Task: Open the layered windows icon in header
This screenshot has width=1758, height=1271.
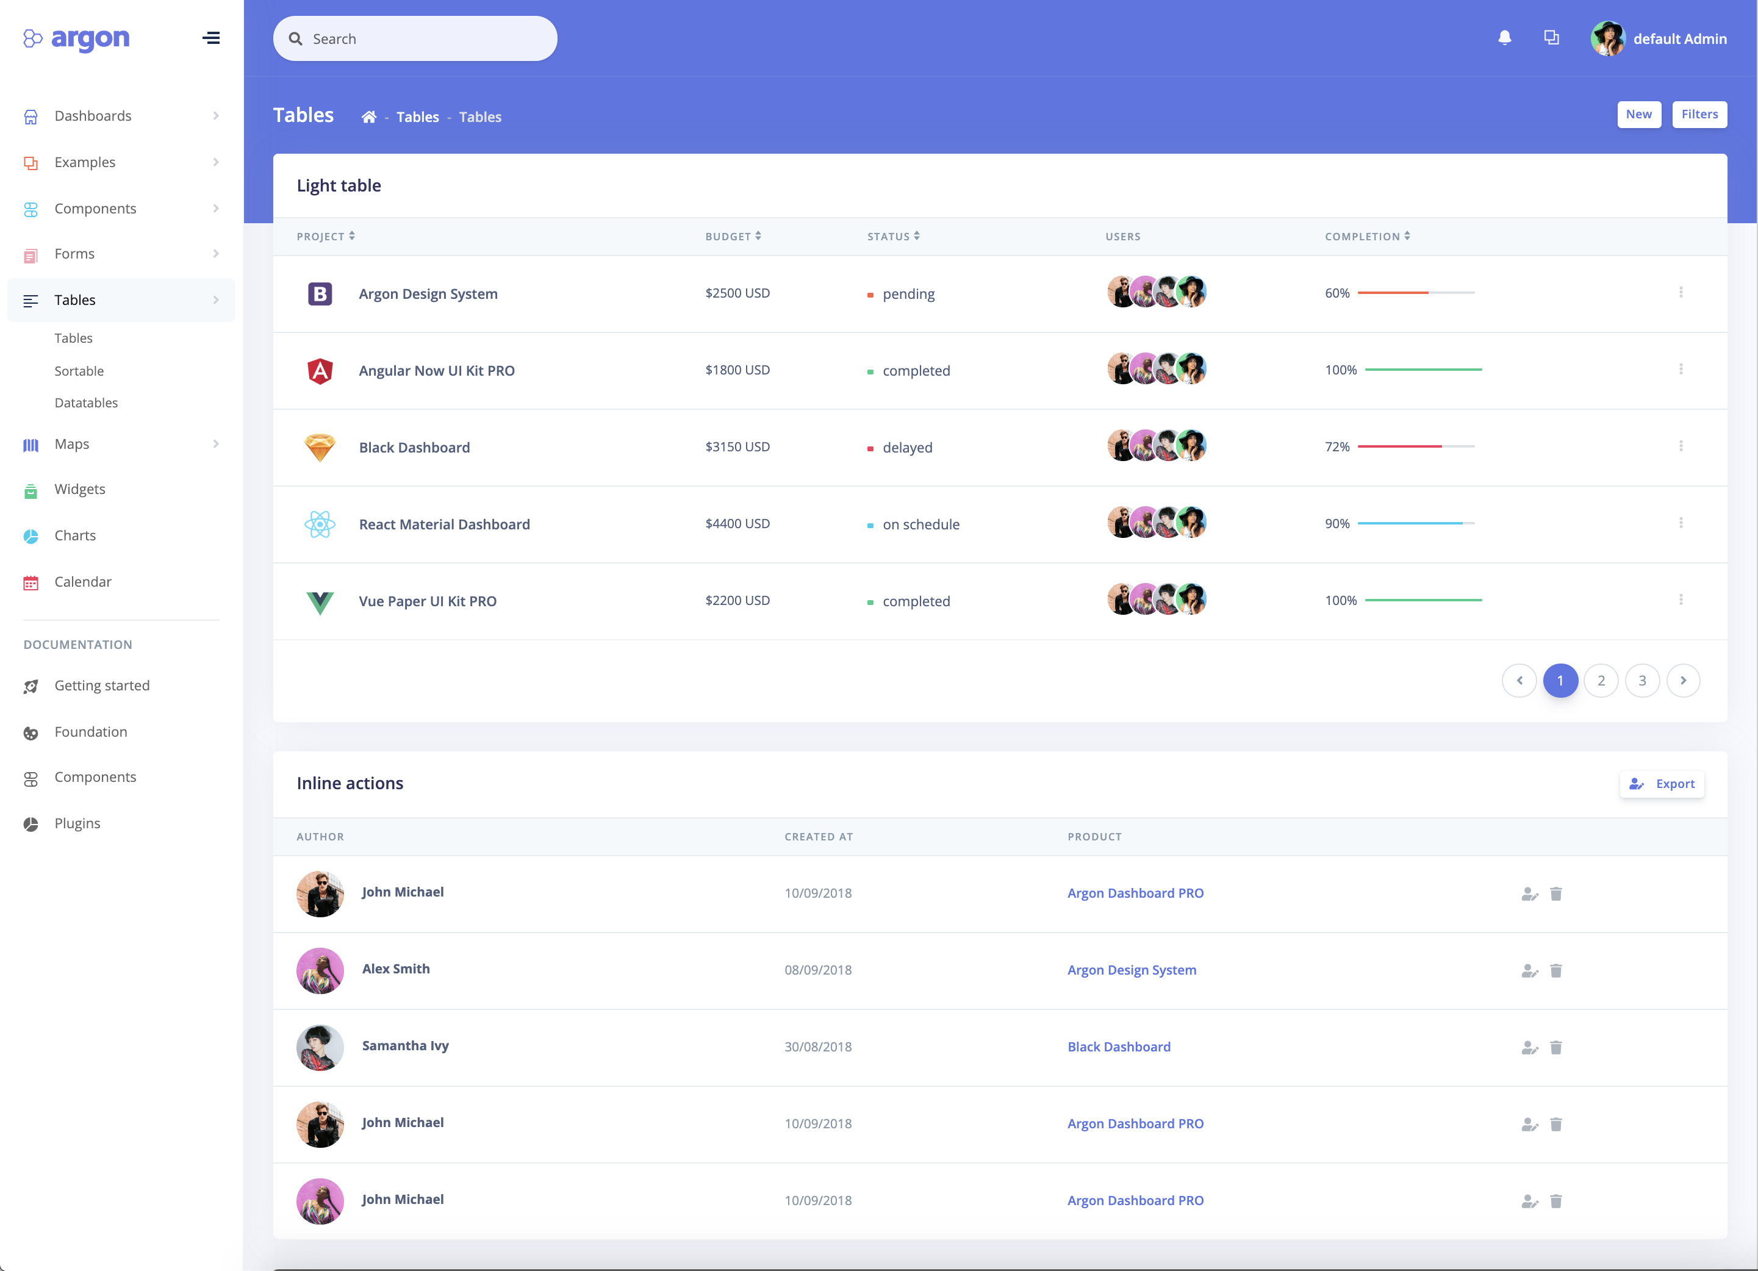Action: [1551, 37]
